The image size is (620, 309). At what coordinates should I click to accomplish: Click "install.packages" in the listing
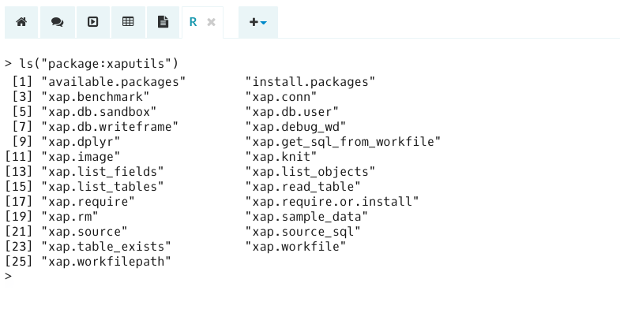point(310,82)
